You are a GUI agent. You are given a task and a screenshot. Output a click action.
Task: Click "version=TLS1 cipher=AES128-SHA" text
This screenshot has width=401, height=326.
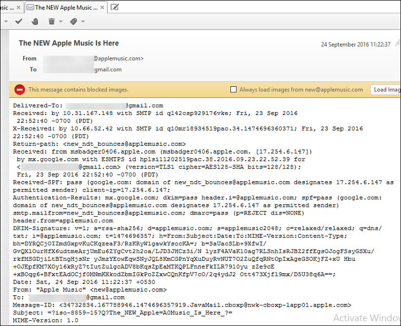186,167
